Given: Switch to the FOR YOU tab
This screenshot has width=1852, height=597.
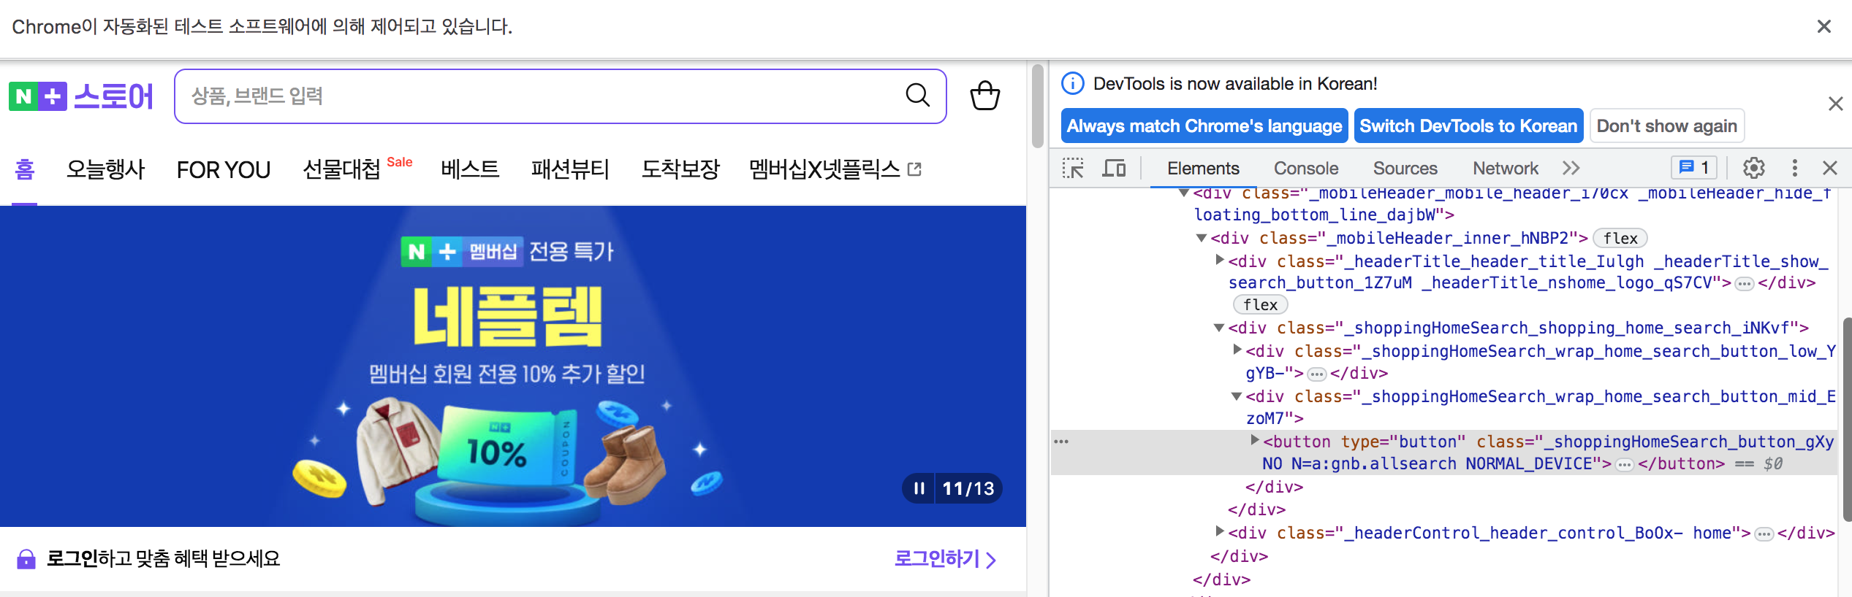Looking at the screenshot, I should click(224, 169).
